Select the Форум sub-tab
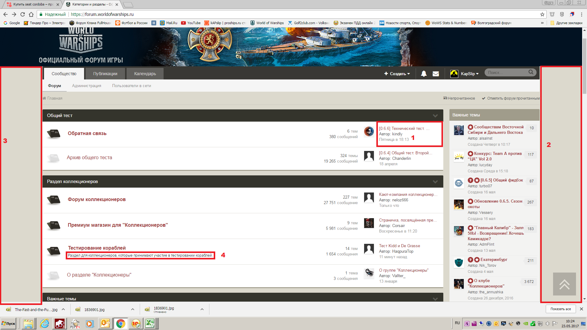The image size is (587, 330). click(x=54, y=86)
